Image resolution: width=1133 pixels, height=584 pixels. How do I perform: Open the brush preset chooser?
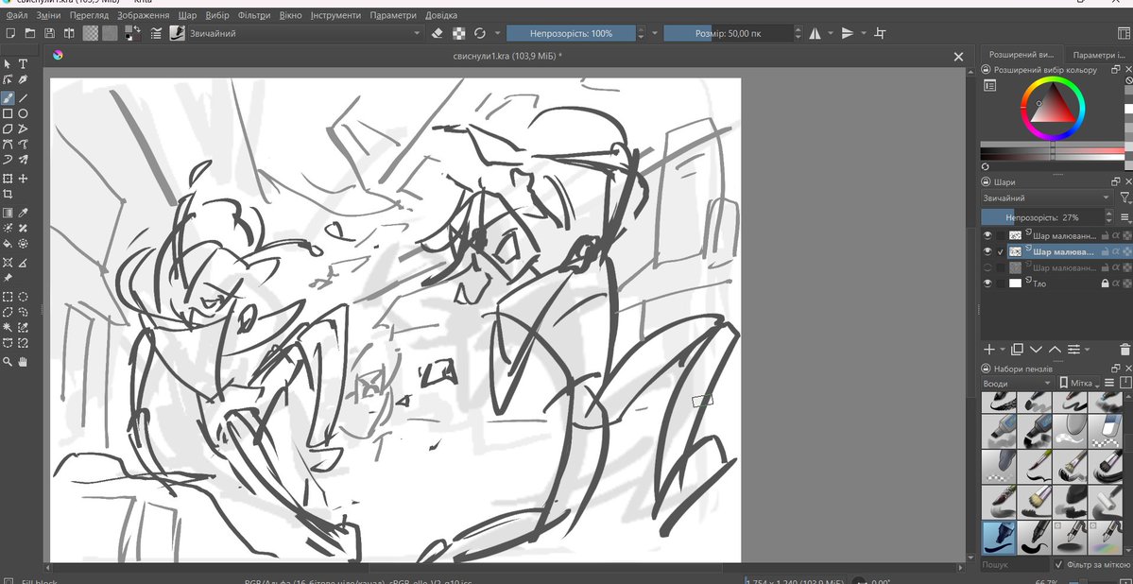click(177, 33)
